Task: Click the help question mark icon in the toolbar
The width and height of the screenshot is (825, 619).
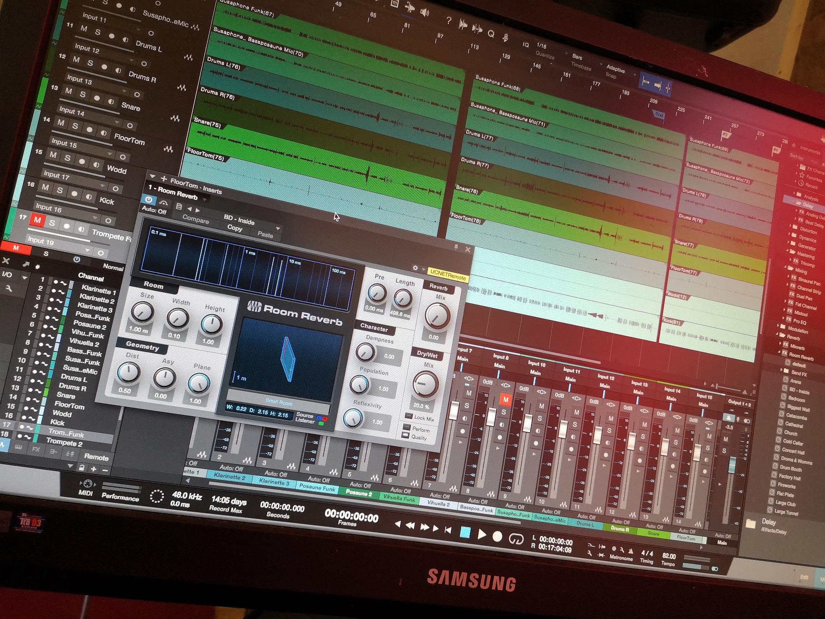Action: click(x=449, y=20)
